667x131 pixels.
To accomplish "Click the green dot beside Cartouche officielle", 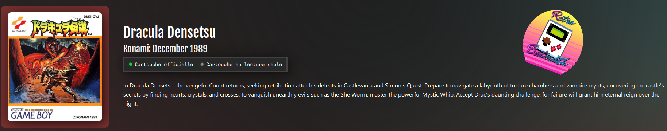I will point(131,64).
